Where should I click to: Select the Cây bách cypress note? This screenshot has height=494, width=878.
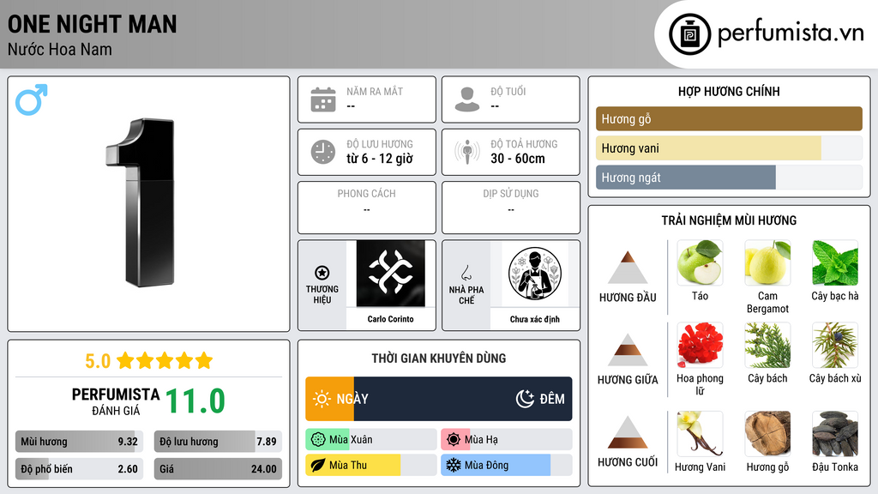point(767,345)
